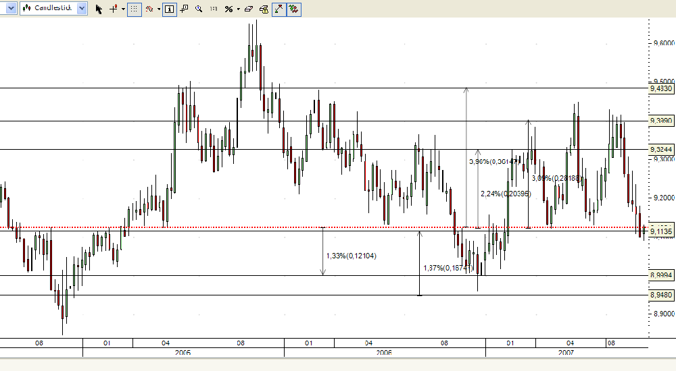Click the 9,1135 current price label
The image size is (676, 371).
pos(661,231)
